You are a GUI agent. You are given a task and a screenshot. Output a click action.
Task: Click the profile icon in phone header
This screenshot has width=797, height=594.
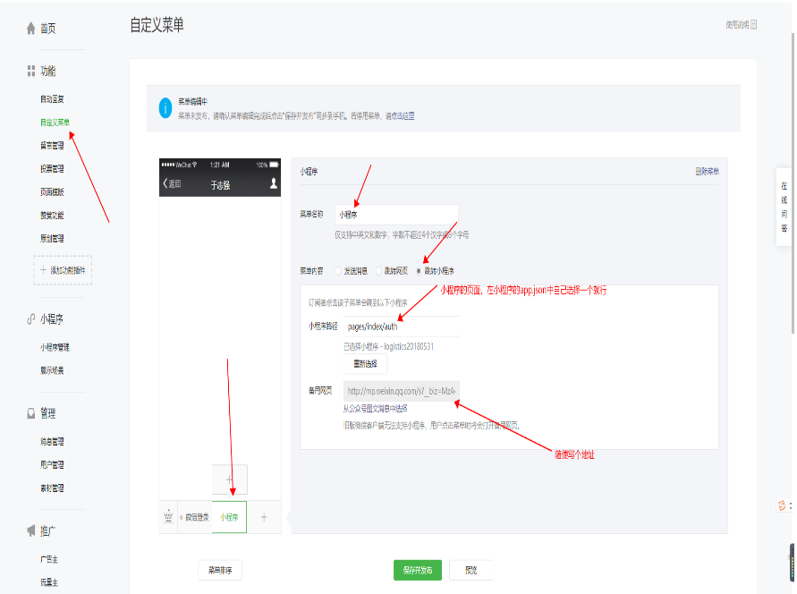point(274,183)
